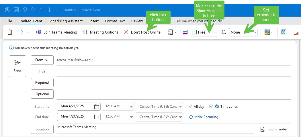Click Join Teams Meeting button
This screenshot has height=137, width=301.
click(57, 32)
